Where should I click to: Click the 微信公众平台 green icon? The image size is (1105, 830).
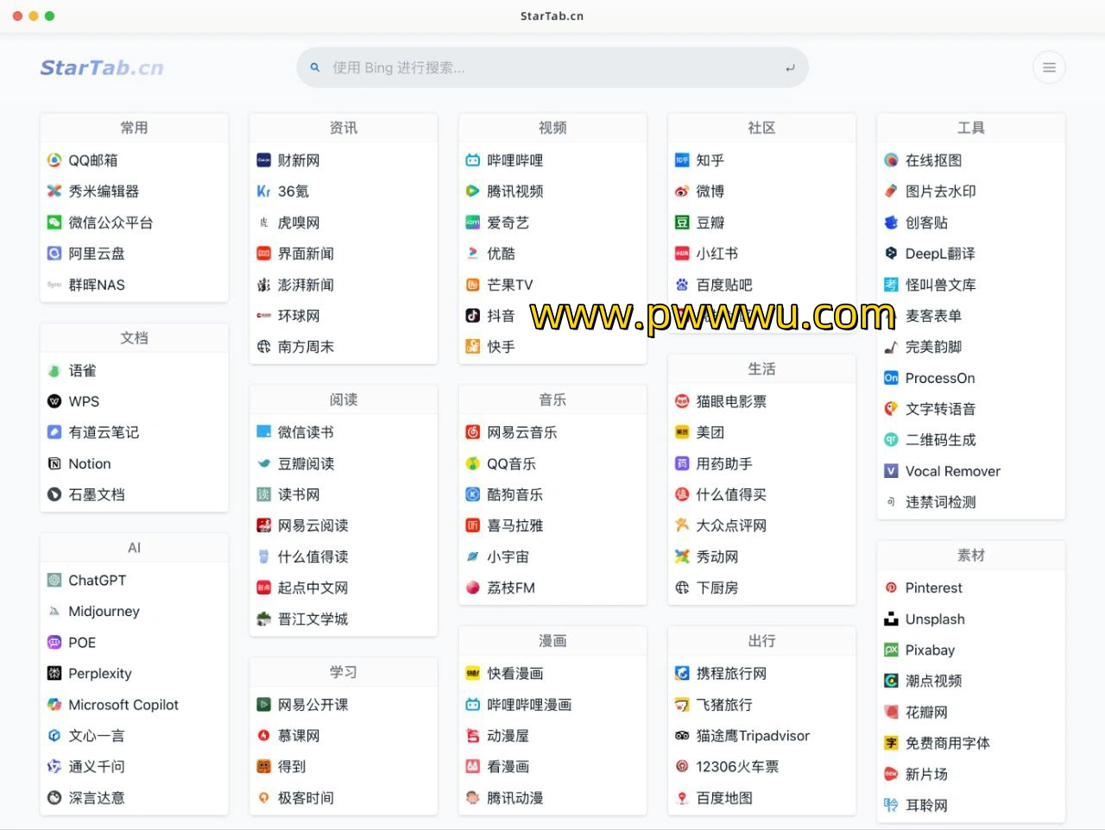[x=54, y=223]
